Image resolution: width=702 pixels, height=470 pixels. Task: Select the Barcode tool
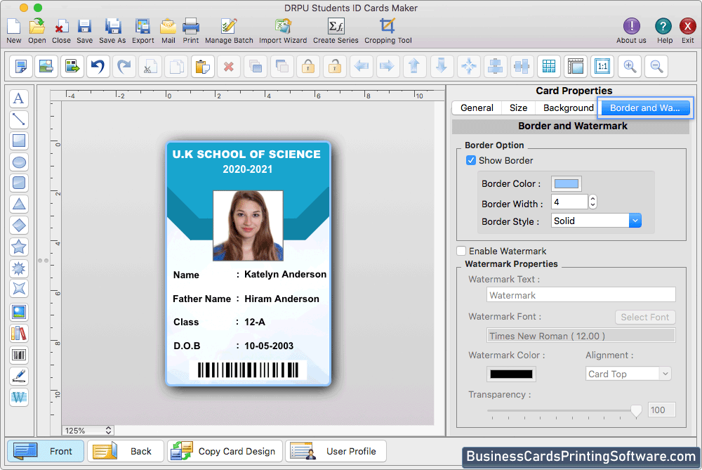19,355
